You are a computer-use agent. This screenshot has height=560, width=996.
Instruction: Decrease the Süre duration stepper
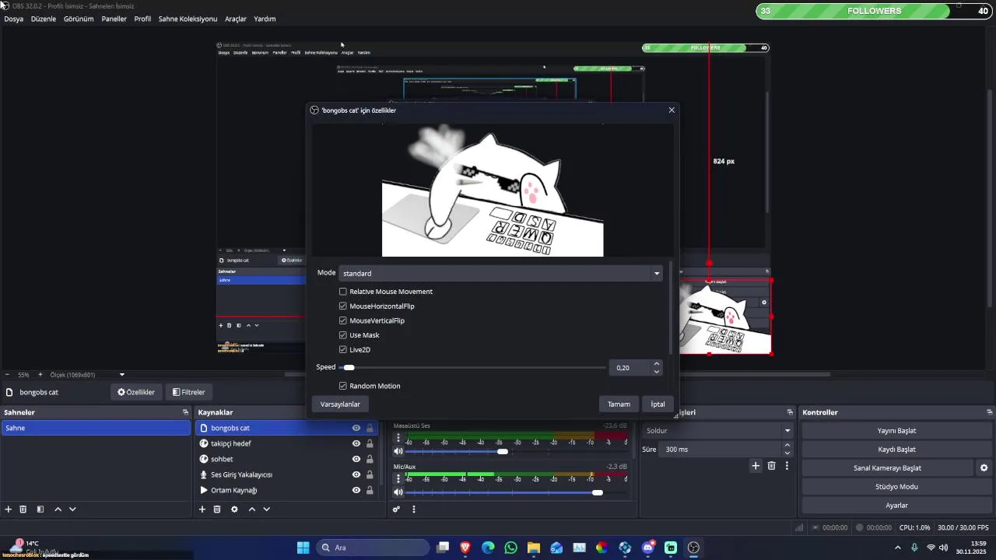pos(787,453)
